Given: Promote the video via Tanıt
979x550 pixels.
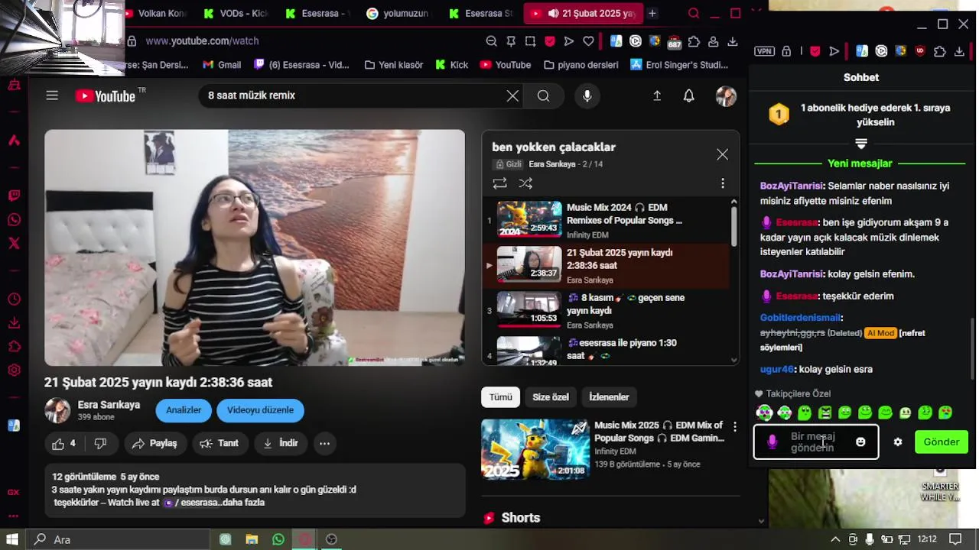Looking at the screenshot, I should coord(219,443).
